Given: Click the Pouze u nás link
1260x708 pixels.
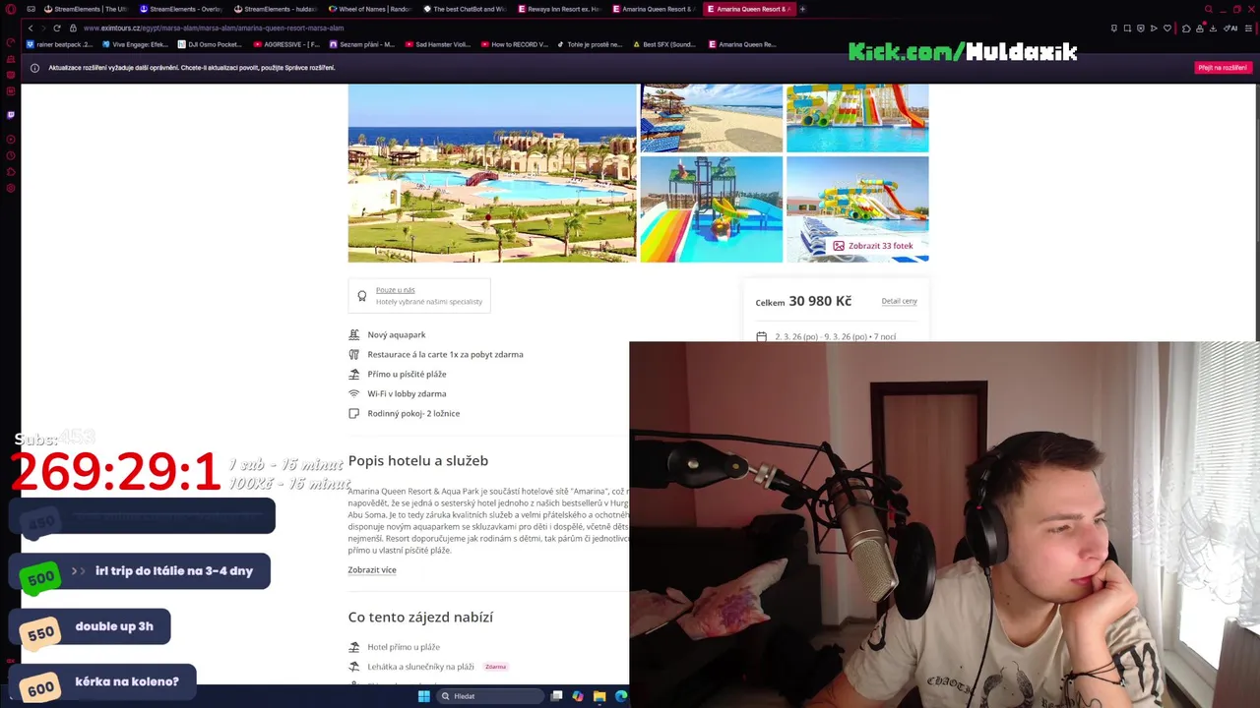Looking at the screenshot, I should point(395,290).
